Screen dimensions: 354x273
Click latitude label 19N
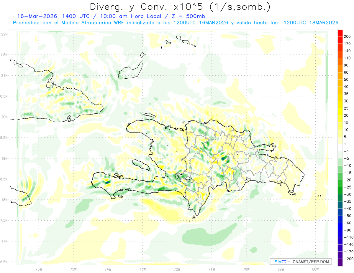click(x=4, y=158)
